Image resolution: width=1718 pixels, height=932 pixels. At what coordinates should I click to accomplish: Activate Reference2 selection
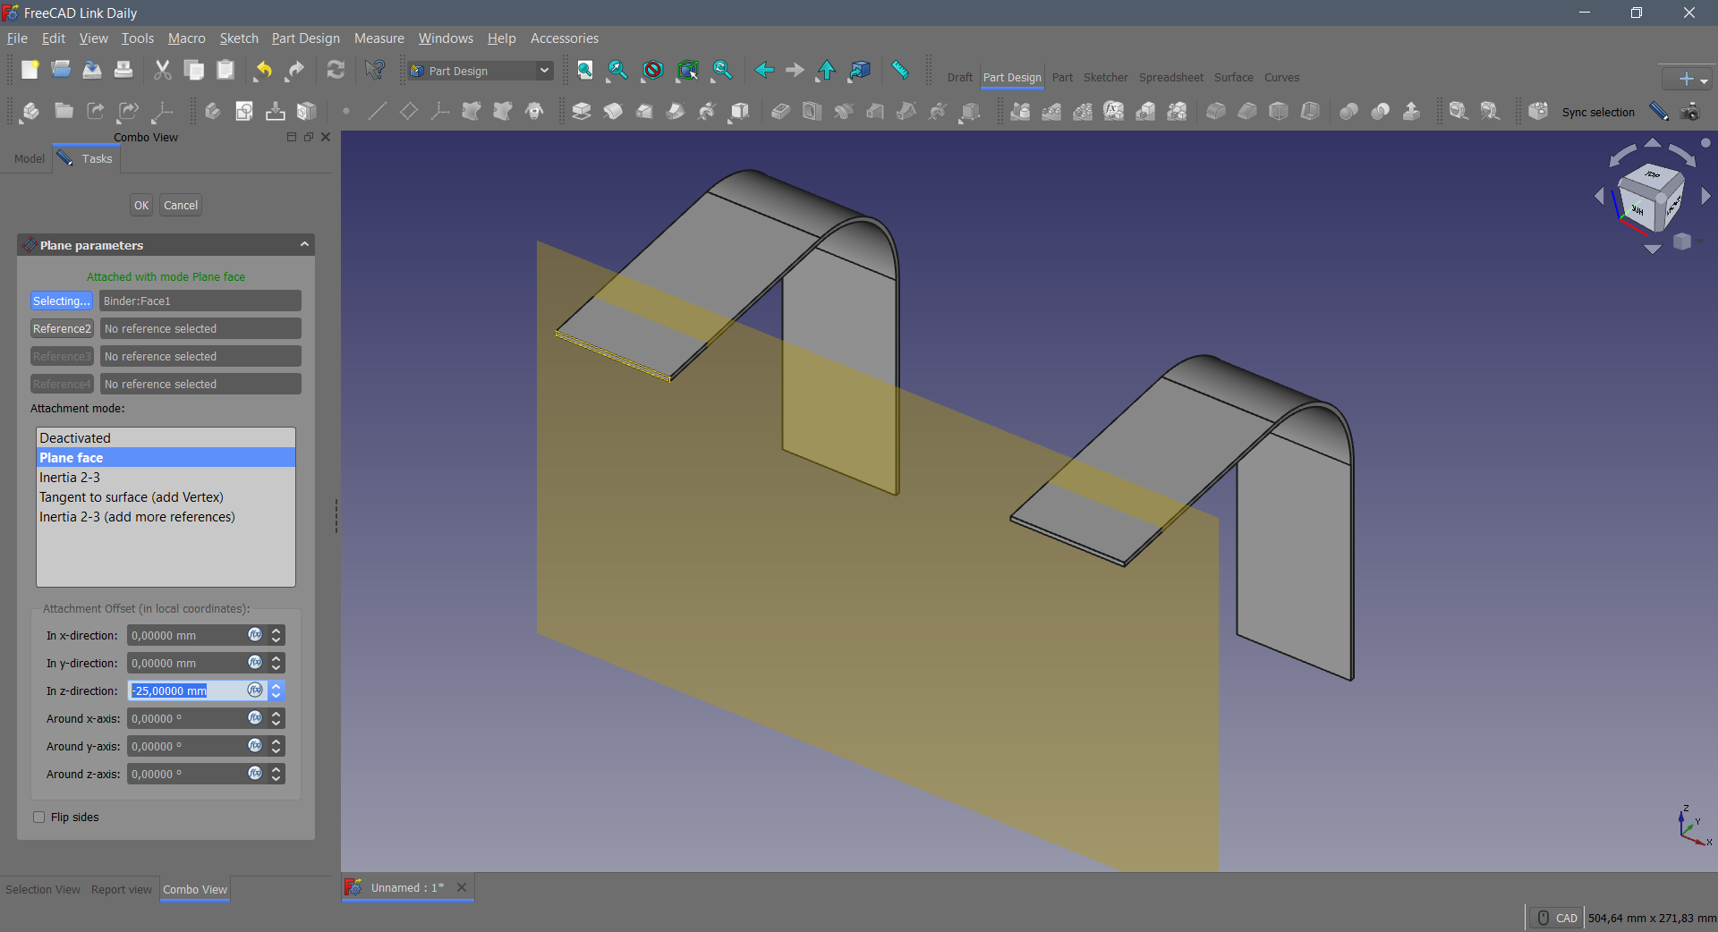click(61, 328)
